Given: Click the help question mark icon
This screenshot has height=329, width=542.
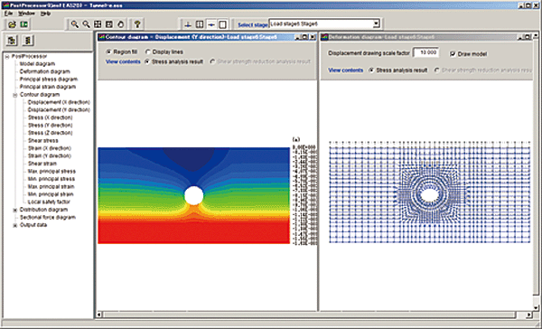Looking at the screenshot, I should 137,24.
